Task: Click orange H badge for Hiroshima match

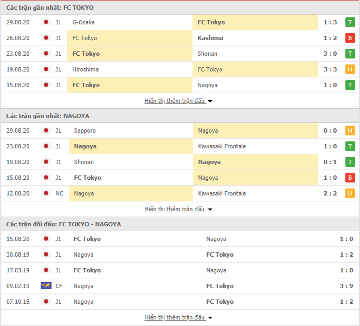Action: (x=350, y=69)
